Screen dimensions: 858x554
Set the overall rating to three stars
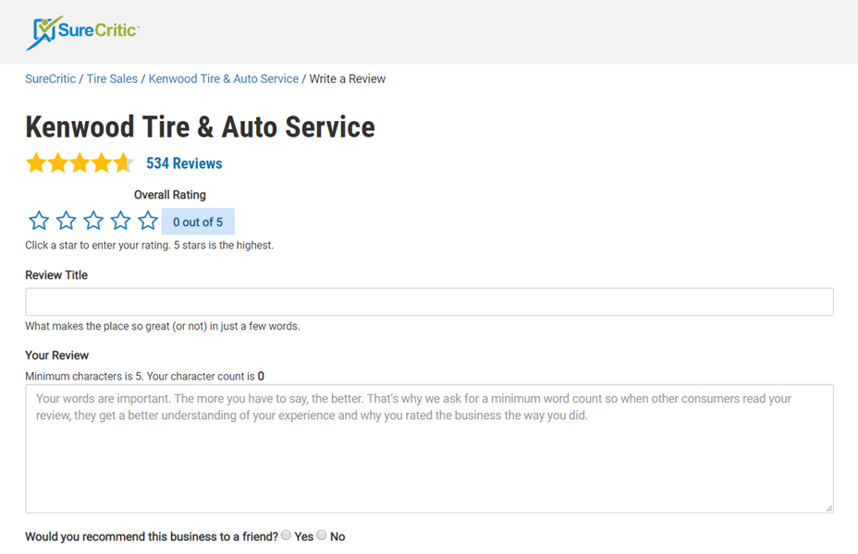93,221
